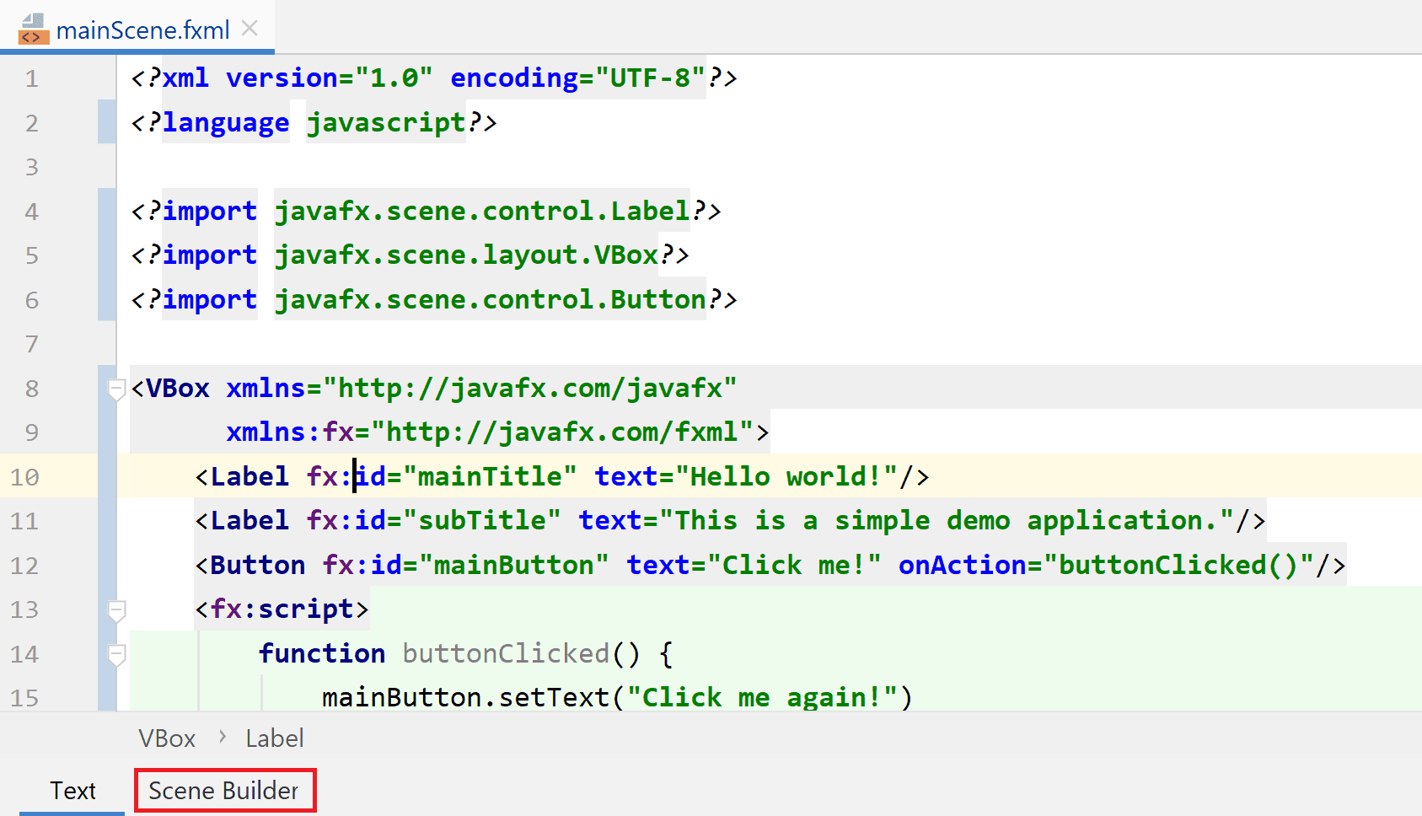Switch to the Scene Builder tab
Image resolution: width=1422 pixels, height=816 pixels.
tap(224, 791)
